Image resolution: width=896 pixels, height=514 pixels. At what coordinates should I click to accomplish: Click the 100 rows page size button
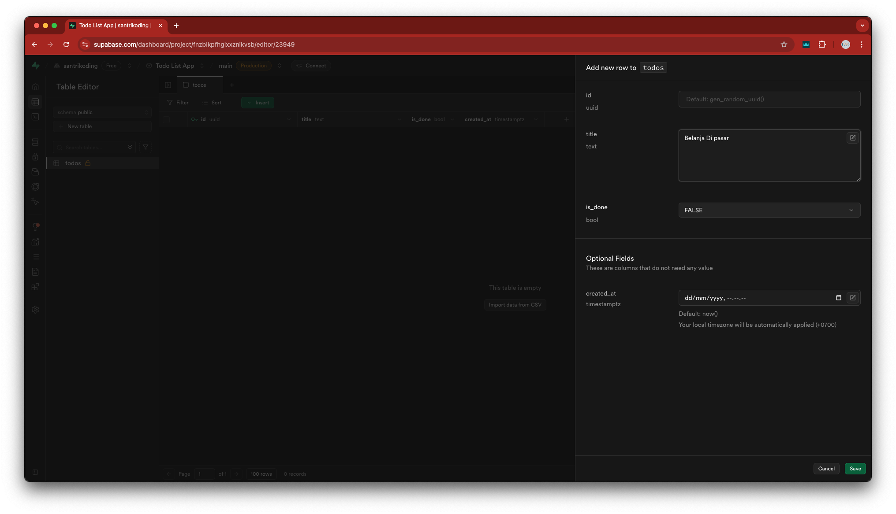(261, 474)
